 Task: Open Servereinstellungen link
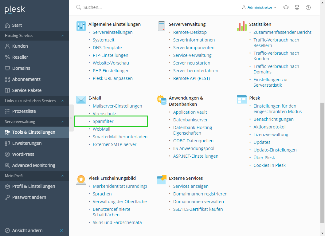click(x=112, y=32)
